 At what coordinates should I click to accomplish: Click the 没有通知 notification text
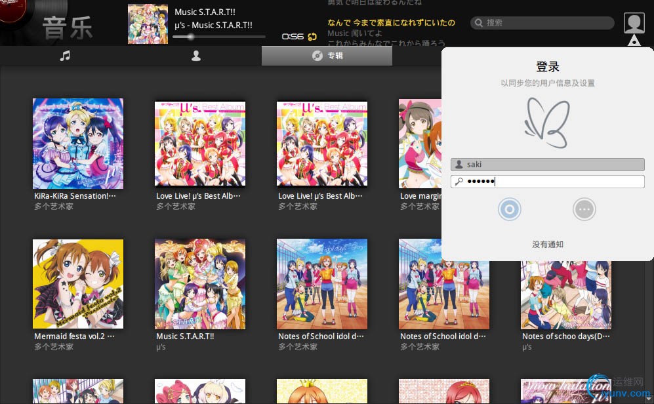pos(548,245)
